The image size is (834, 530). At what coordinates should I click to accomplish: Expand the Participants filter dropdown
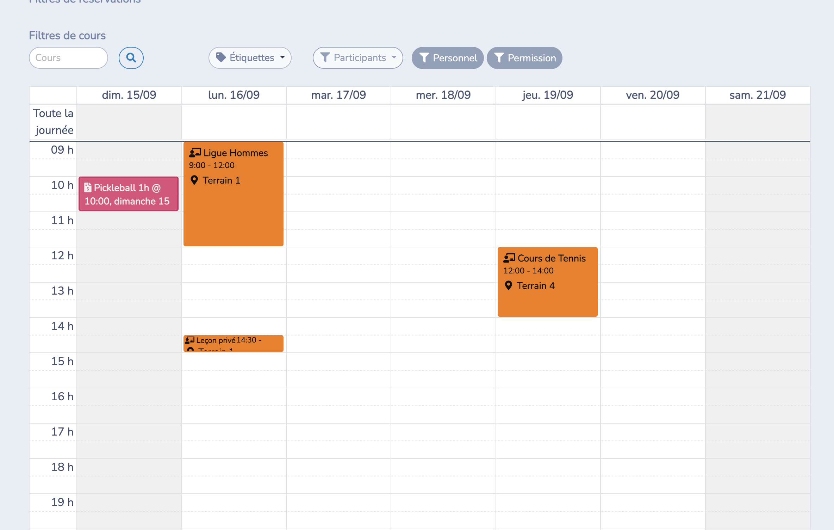(x=358, y=58)
